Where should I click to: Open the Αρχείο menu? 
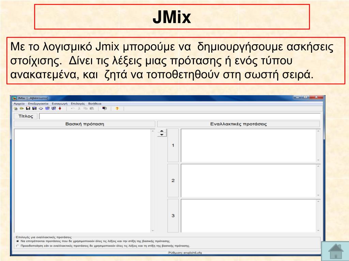click(x=19, y=104)
